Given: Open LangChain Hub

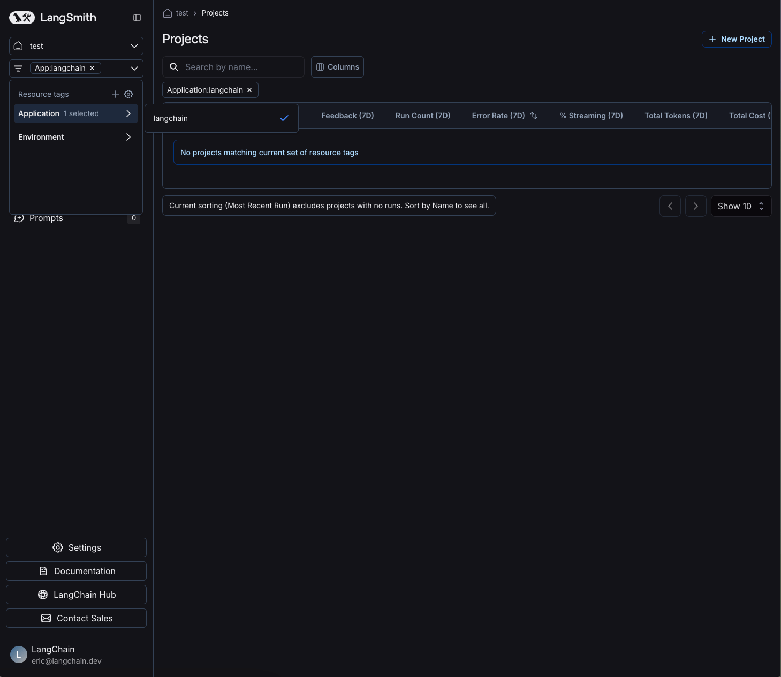Looking at the screenshot, I should 76,595.
